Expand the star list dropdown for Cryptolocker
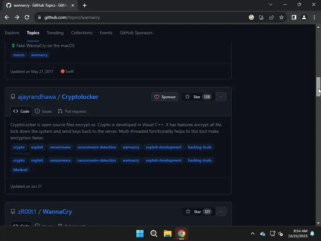Screen dimensions: 321x241 click(x=221, y=97)
